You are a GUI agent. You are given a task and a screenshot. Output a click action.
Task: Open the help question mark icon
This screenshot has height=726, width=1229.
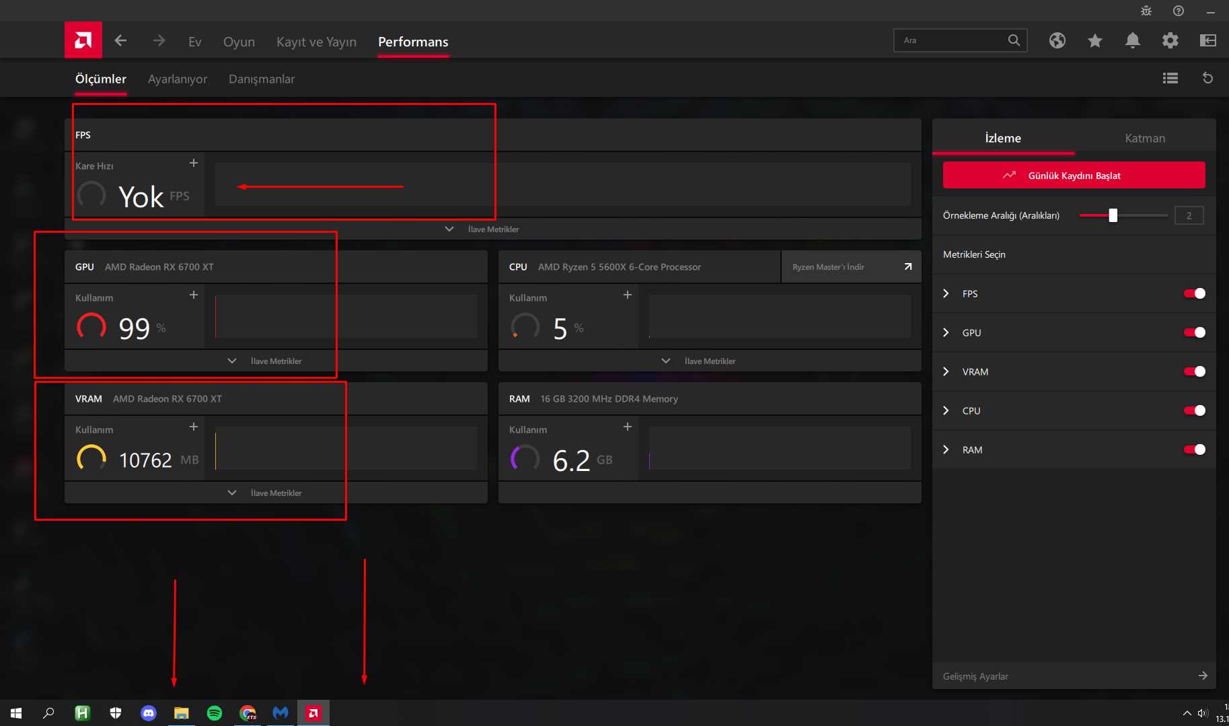[x=1179, y=11]
